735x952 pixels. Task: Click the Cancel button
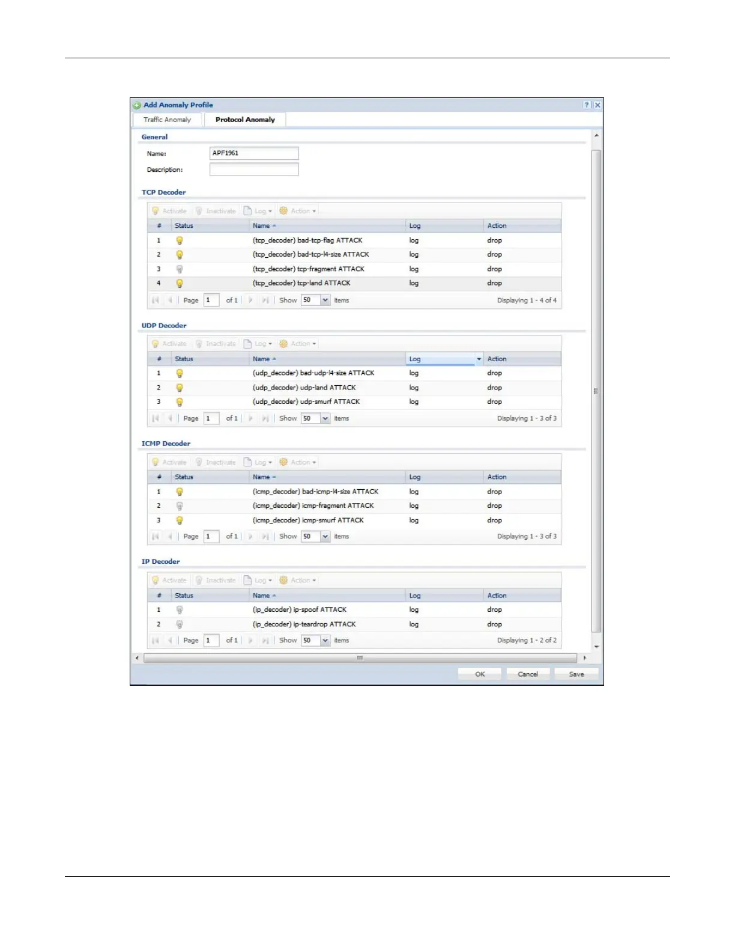(x=528, y=674)
